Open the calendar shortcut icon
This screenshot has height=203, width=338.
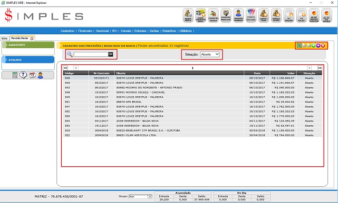click(x=32, y=75)
